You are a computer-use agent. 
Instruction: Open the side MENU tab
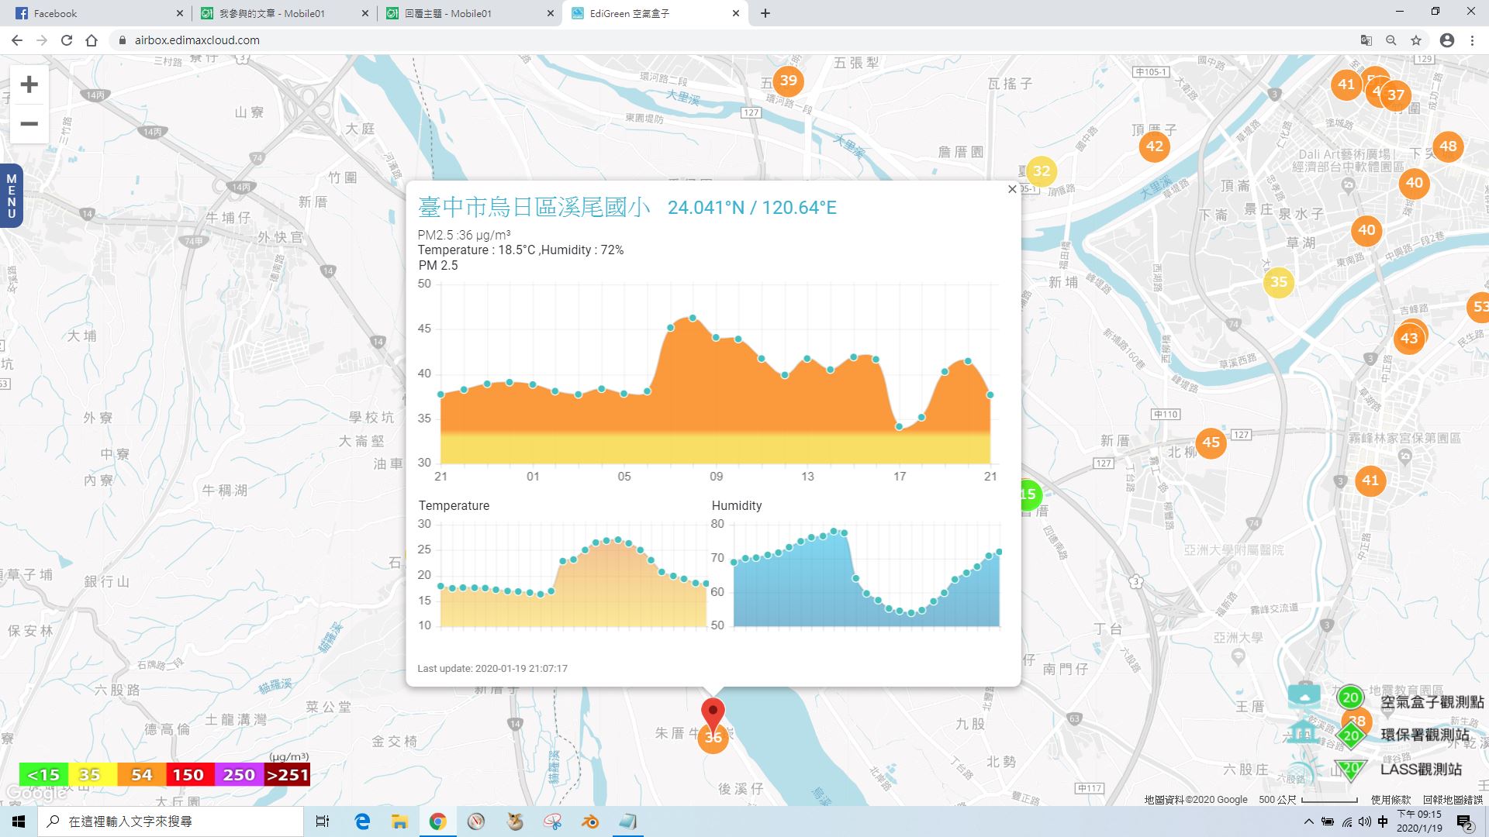coord(11,196)
